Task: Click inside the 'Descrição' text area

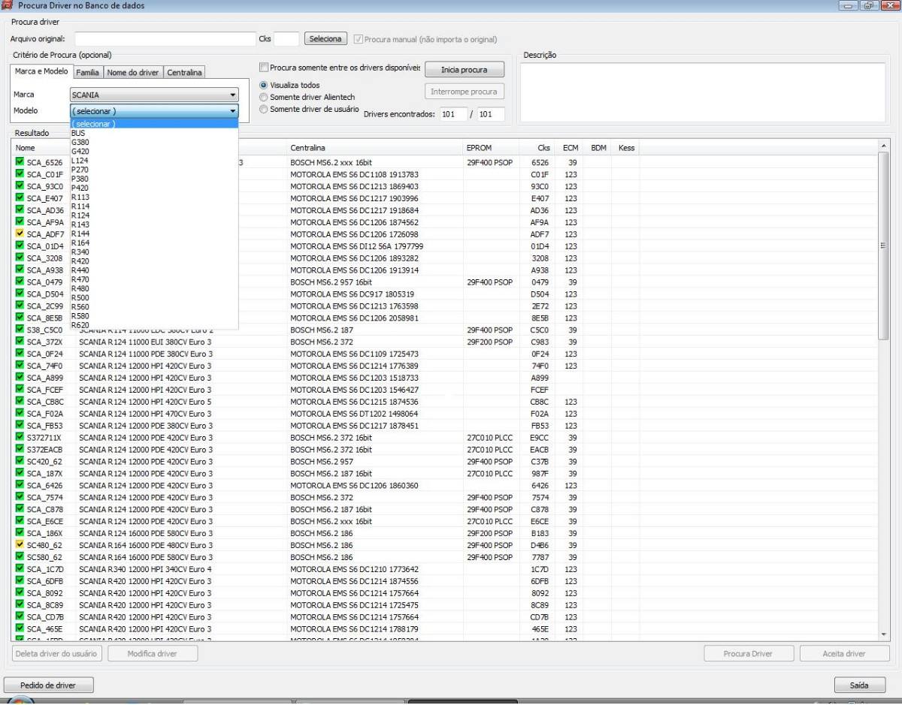Action: click(x=703, y=92)
